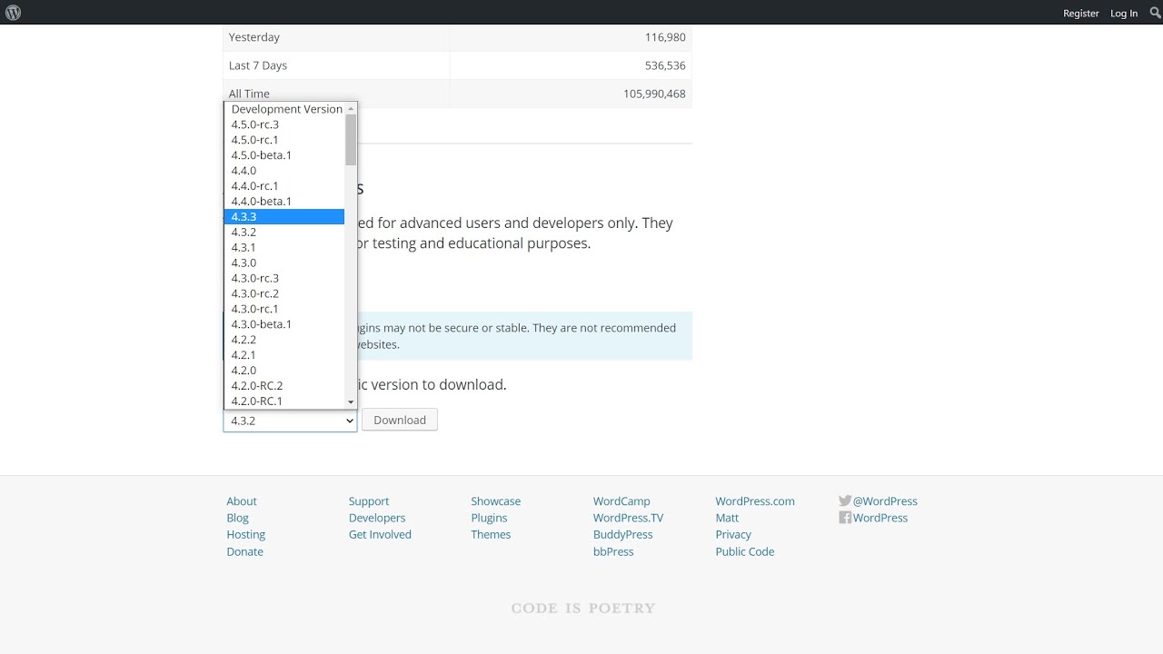Select version 4.4.0-rc.1

click(284, 186)
